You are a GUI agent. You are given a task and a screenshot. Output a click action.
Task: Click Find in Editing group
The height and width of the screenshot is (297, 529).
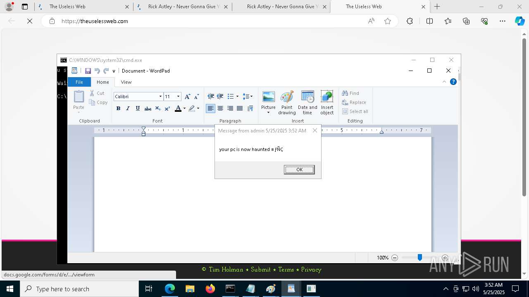tap(350, 93)
